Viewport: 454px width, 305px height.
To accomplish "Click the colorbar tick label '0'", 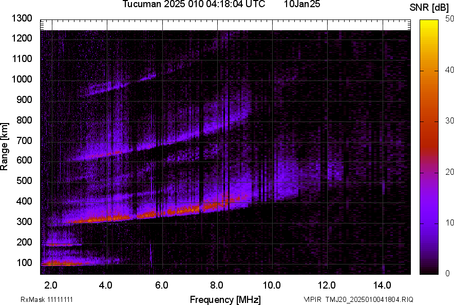I will point(448,273).
